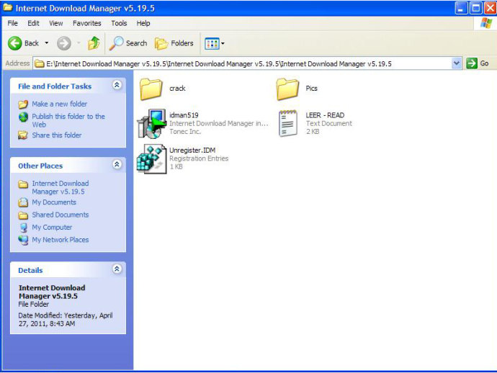Image resolution: width=497 pixels, height=373 pixels.
Task: Open the Search magnifier toolbar button
Action: (128, 43)
